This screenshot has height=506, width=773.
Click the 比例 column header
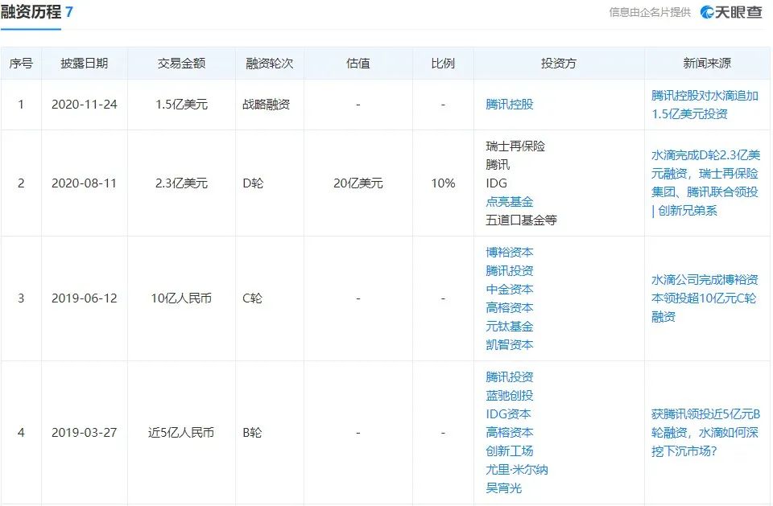443,64
